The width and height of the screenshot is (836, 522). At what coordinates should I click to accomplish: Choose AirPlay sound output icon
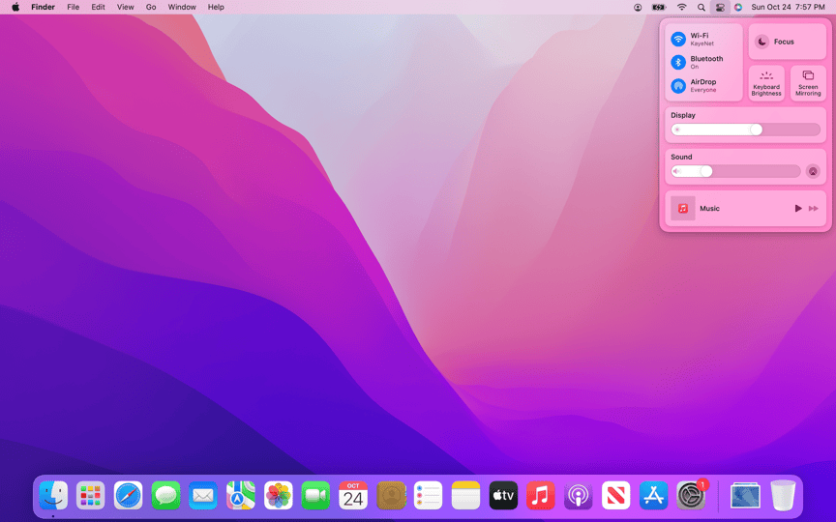[813, 171]
